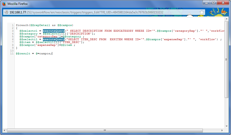Place cursor at end of line 11
The height and width of the screenshot is (135, 231).
pyautogui.click(x=52, y=54)
